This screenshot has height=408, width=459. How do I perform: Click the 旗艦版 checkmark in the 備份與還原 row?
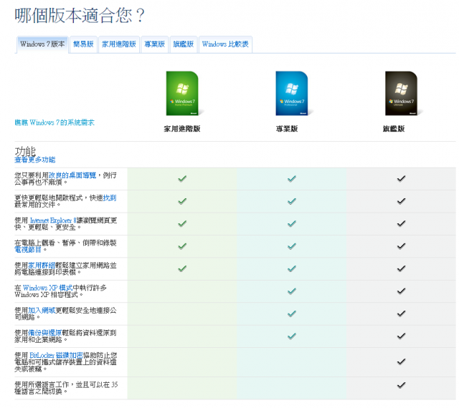pos(401,336)
